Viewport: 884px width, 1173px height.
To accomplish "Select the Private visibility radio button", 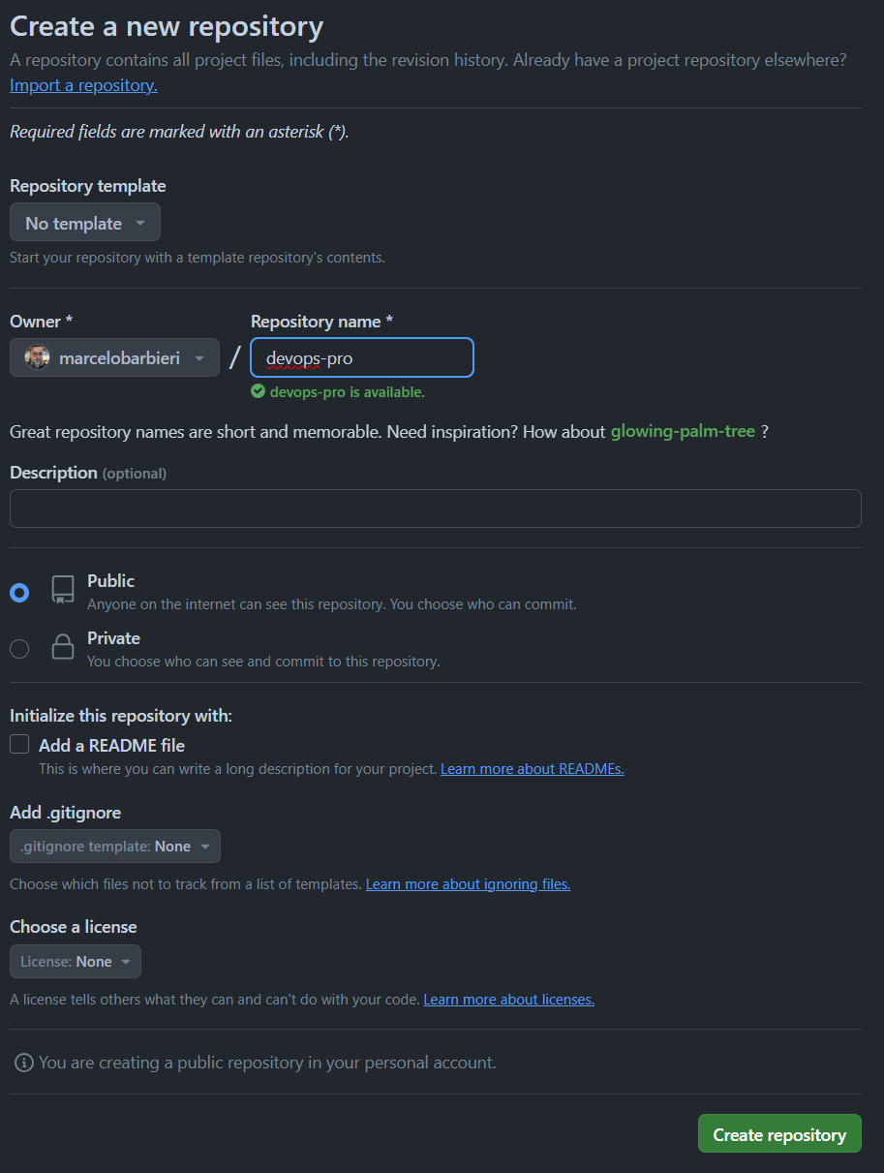I will pos(19,649).
